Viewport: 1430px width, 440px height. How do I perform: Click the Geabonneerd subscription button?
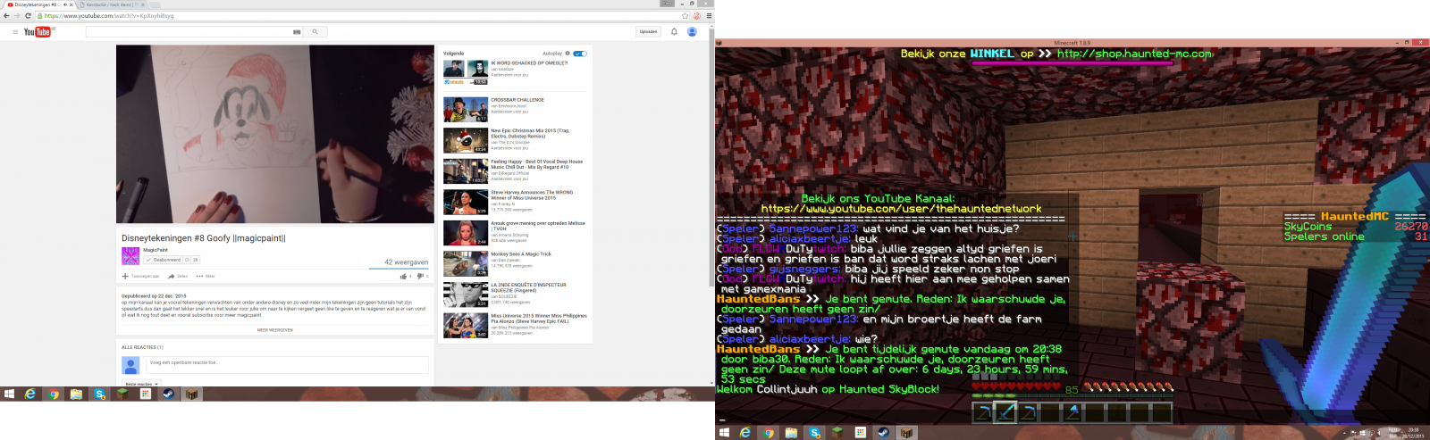tap(163, 260)
